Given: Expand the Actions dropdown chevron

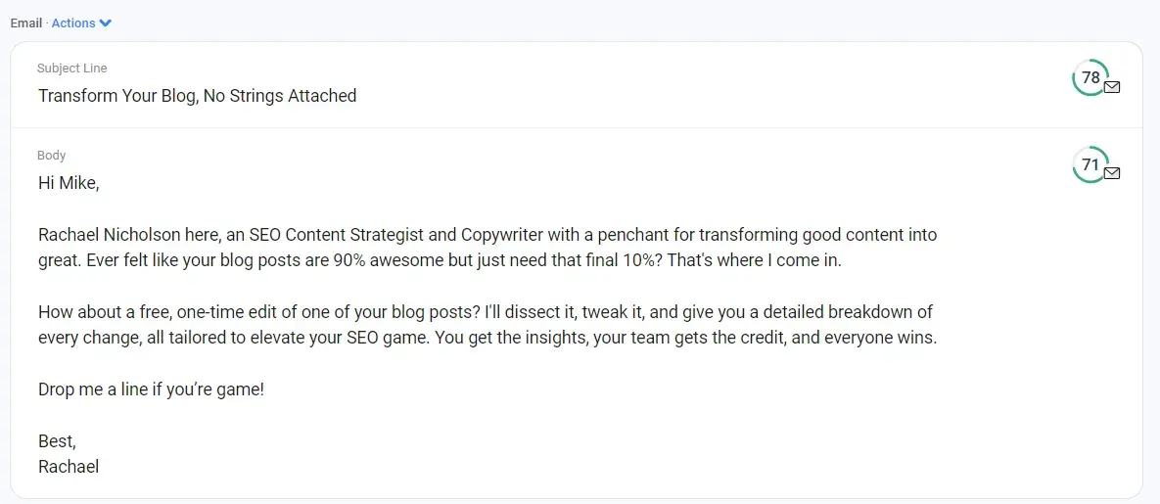Looking at the screenshot, I should coord(106,23).
